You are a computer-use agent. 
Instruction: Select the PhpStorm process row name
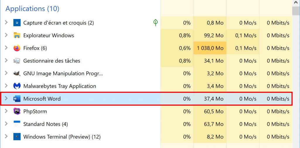click(35, 111)
